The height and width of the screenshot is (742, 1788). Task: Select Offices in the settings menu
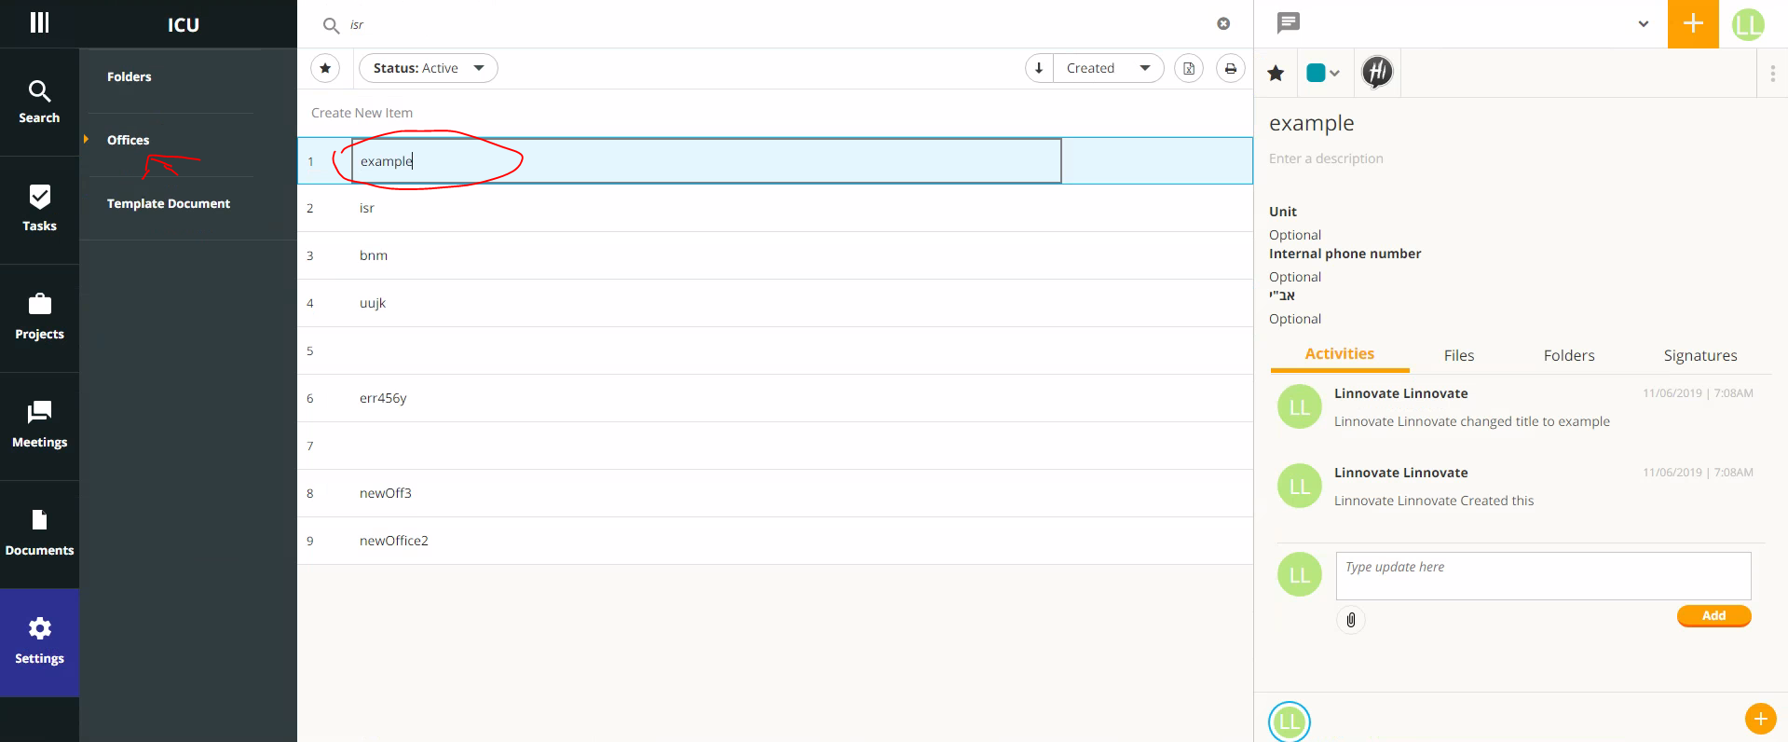point(129,140)
